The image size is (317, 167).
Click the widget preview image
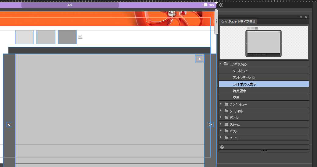(x=264, y=43)
